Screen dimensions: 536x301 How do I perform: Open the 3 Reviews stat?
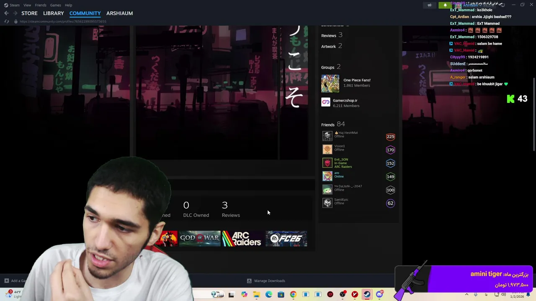coord(231,209)
